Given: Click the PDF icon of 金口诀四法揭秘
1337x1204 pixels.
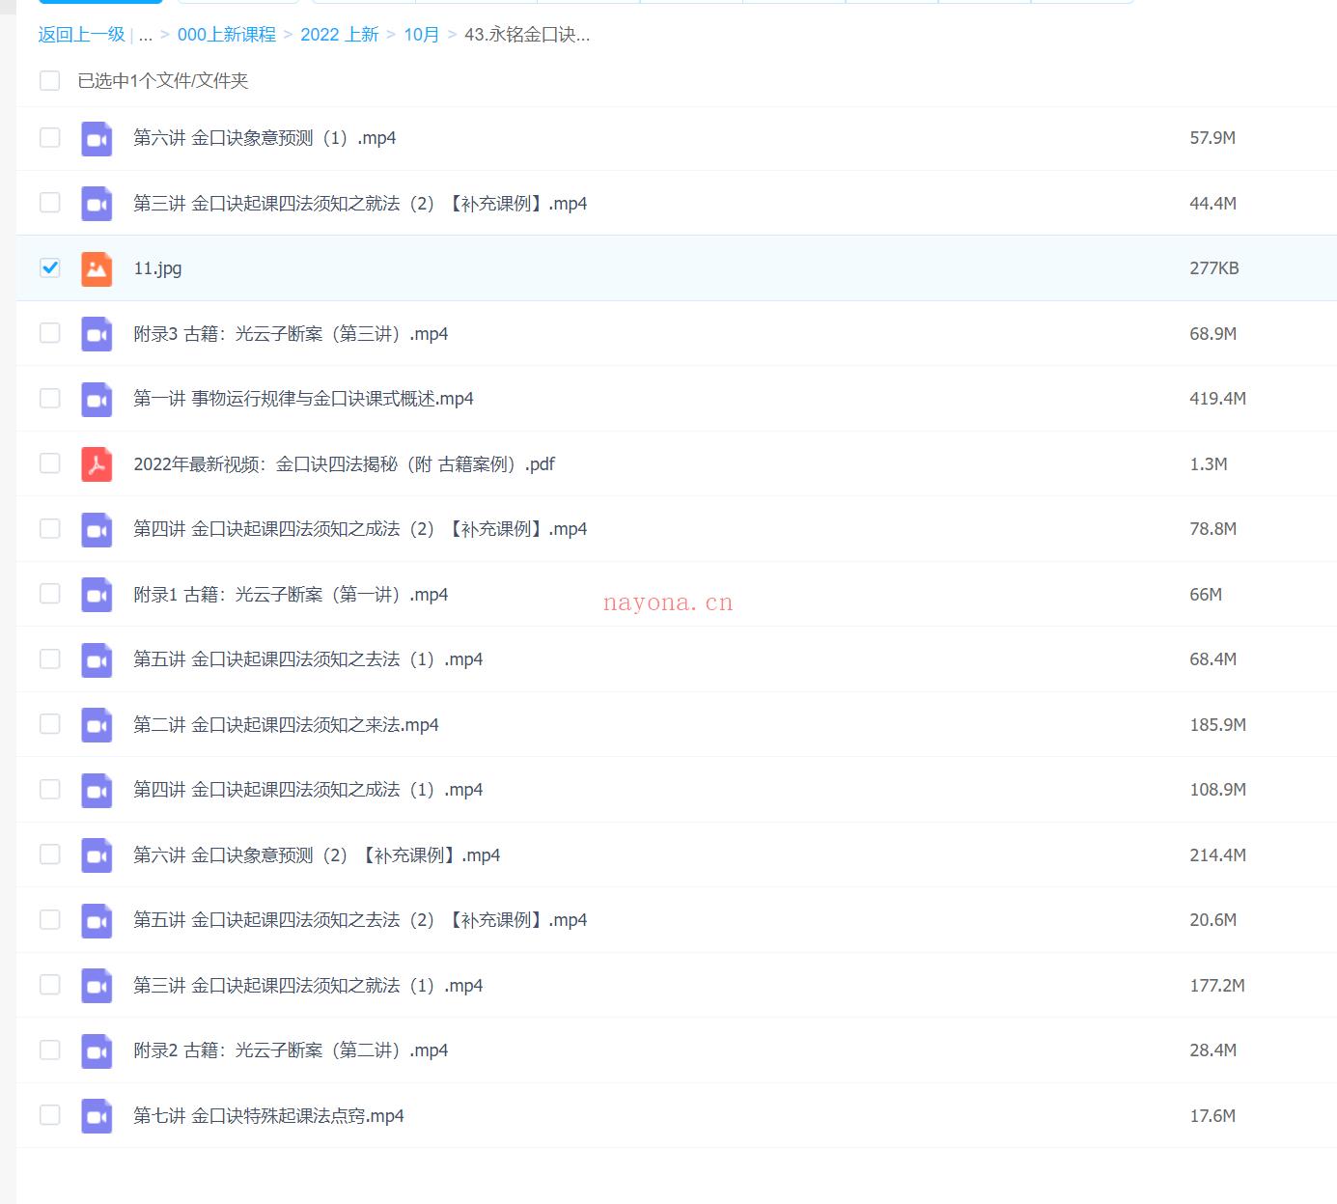Looking at the screenshot, I should pyautogui.click(x=97, y=464).
